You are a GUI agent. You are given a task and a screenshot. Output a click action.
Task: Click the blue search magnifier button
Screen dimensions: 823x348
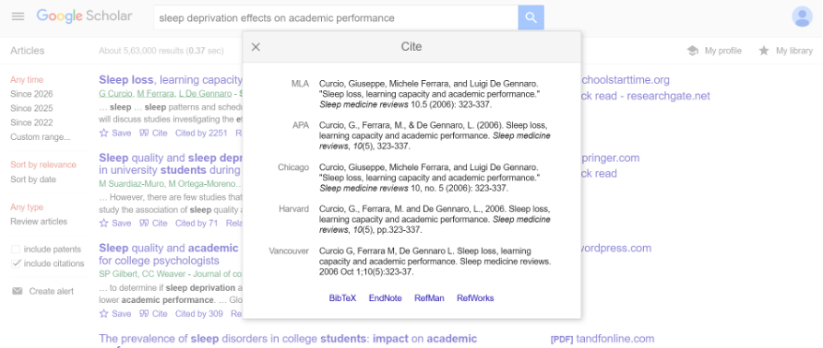(x=531, y=17)
